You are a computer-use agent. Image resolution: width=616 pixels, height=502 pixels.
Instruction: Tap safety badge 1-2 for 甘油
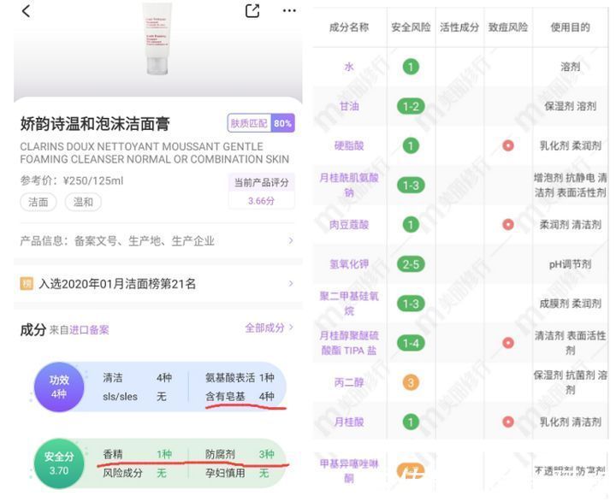tap(411, 106)
